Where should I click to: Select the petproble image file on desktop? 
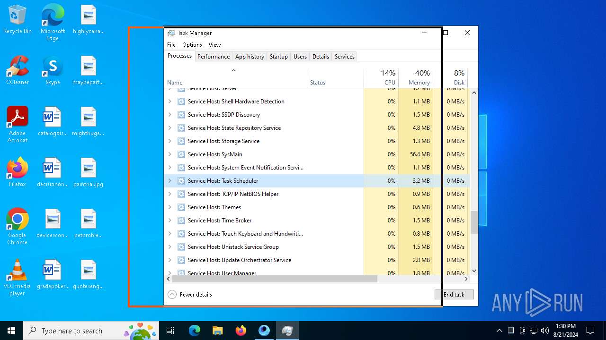89,224
